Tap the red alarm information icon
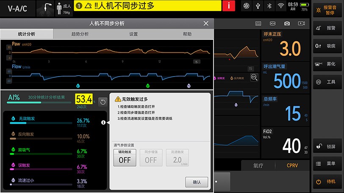344x193 pixels. tap(229, 6)
